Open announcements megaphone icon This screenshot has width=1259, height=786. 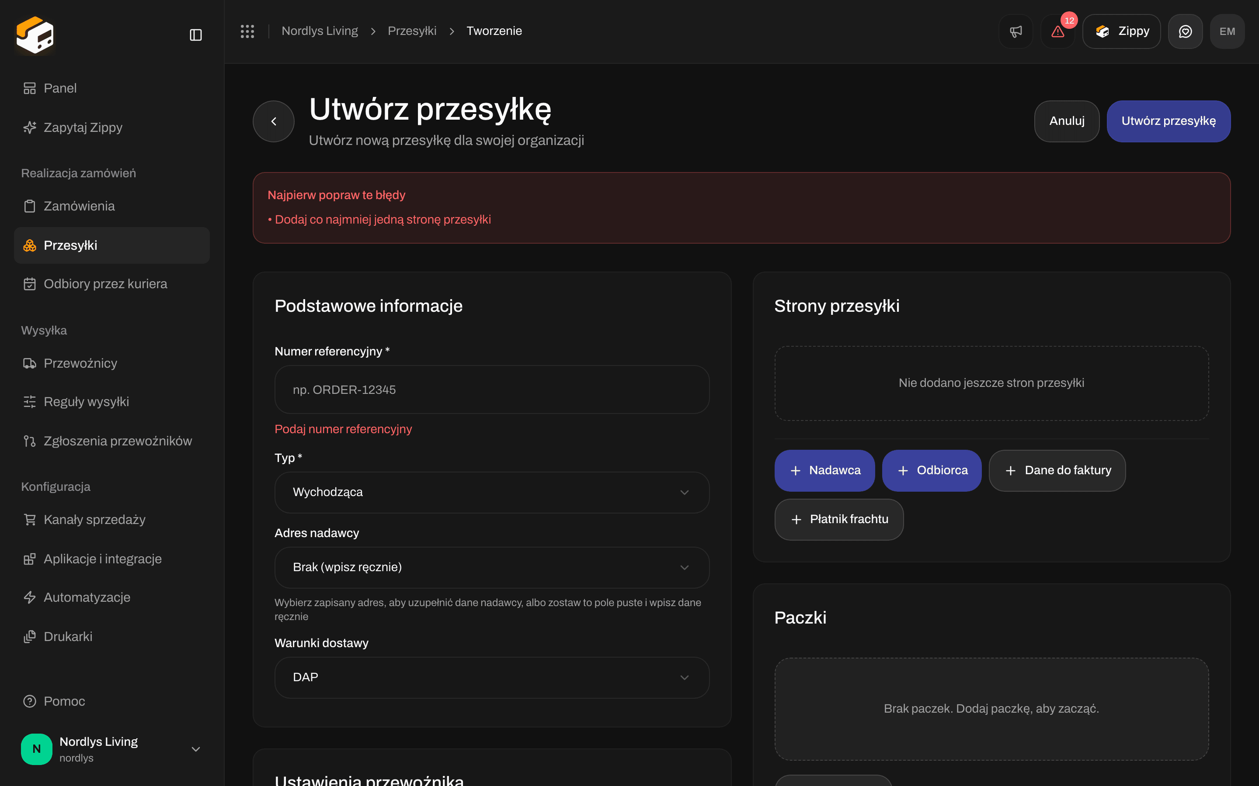pyautogui.click(x=1016, y=31)
